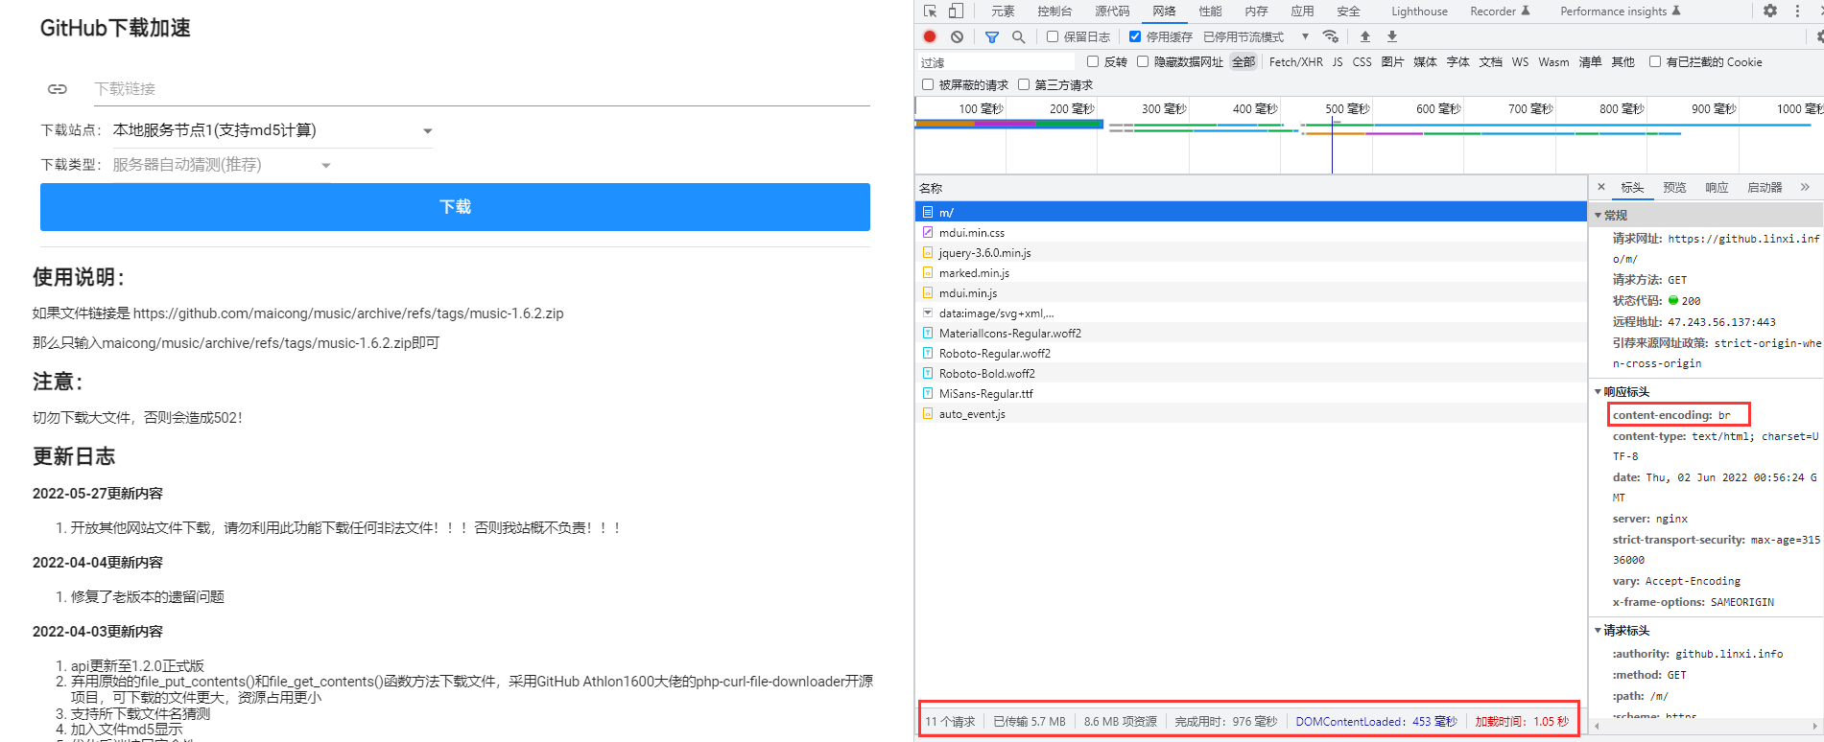Image resolution: width=1824 pixels, height=742 pixels.
Task: Click jquery-3.6.0.min.js script icon
Action: (x=927, y=252)
